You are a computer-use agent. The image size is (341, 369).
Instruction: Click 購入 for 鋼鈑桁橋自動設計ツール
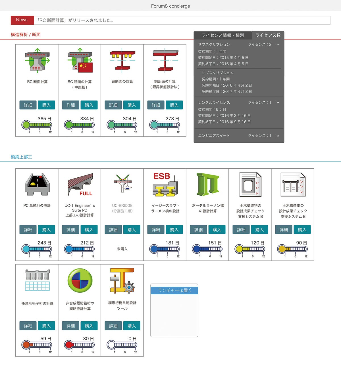(x=132, y=326)
